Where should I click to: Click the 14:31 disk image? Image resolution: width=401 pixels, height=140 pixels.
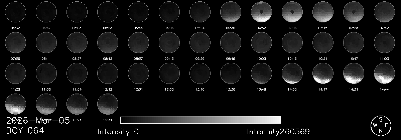coord(354,73)
